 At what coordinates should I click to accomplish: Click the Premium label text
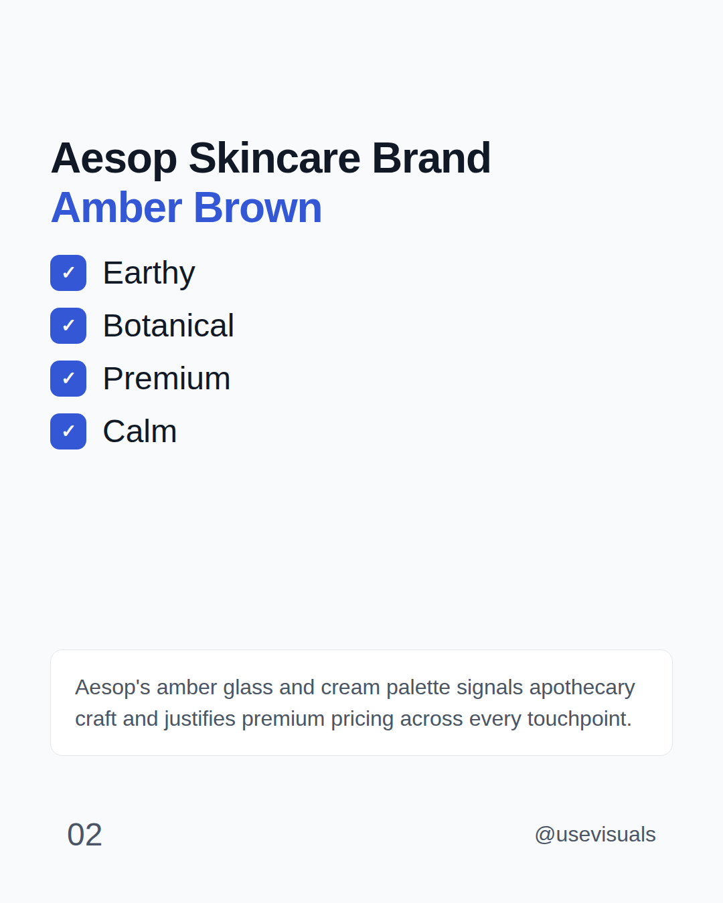point(167,379)
